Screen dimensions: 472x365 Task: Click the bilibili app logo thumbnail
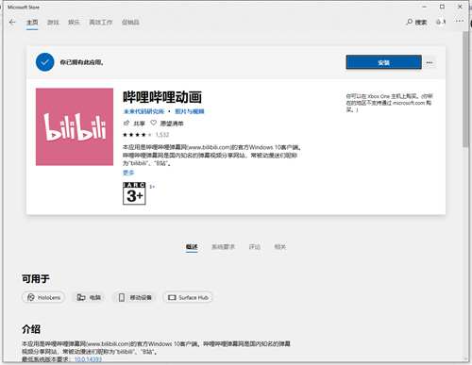[75, 126]
